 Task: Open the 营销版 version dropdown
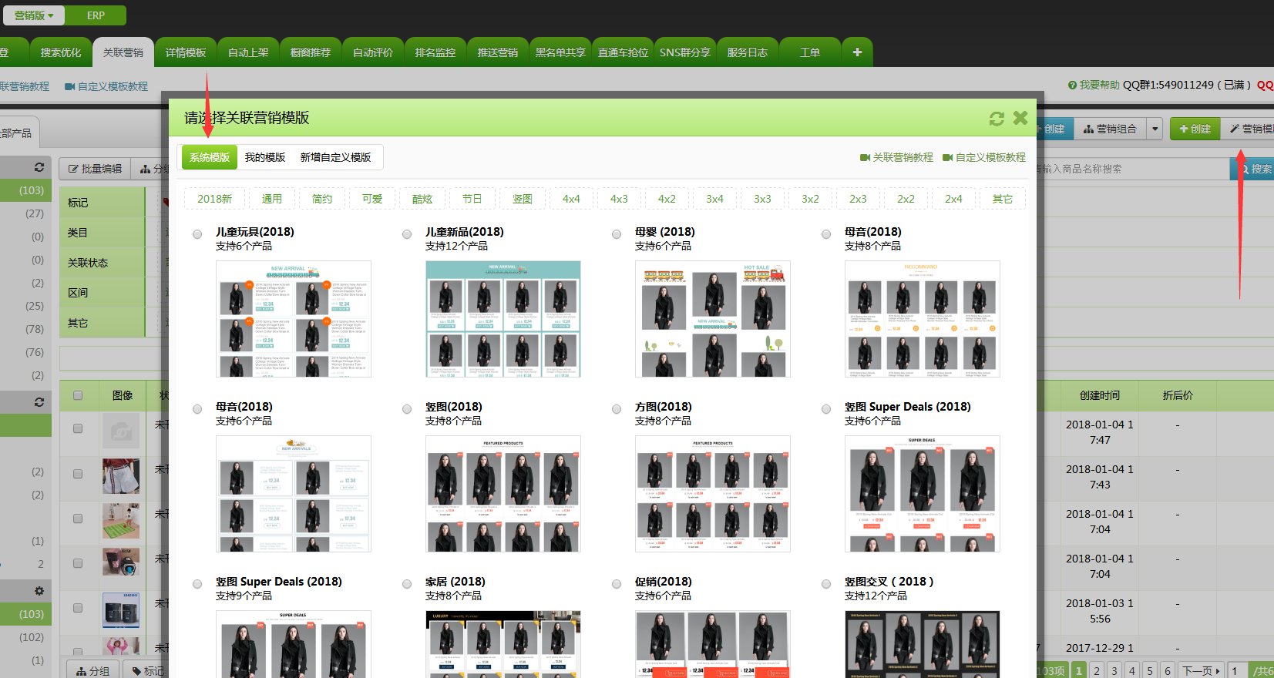pos(34,15)
